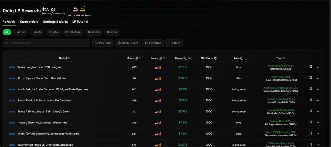Bookmark the Texas A&M Aggies market
Viewport: 331px width, 147px height.
click(x=311, y=111)
